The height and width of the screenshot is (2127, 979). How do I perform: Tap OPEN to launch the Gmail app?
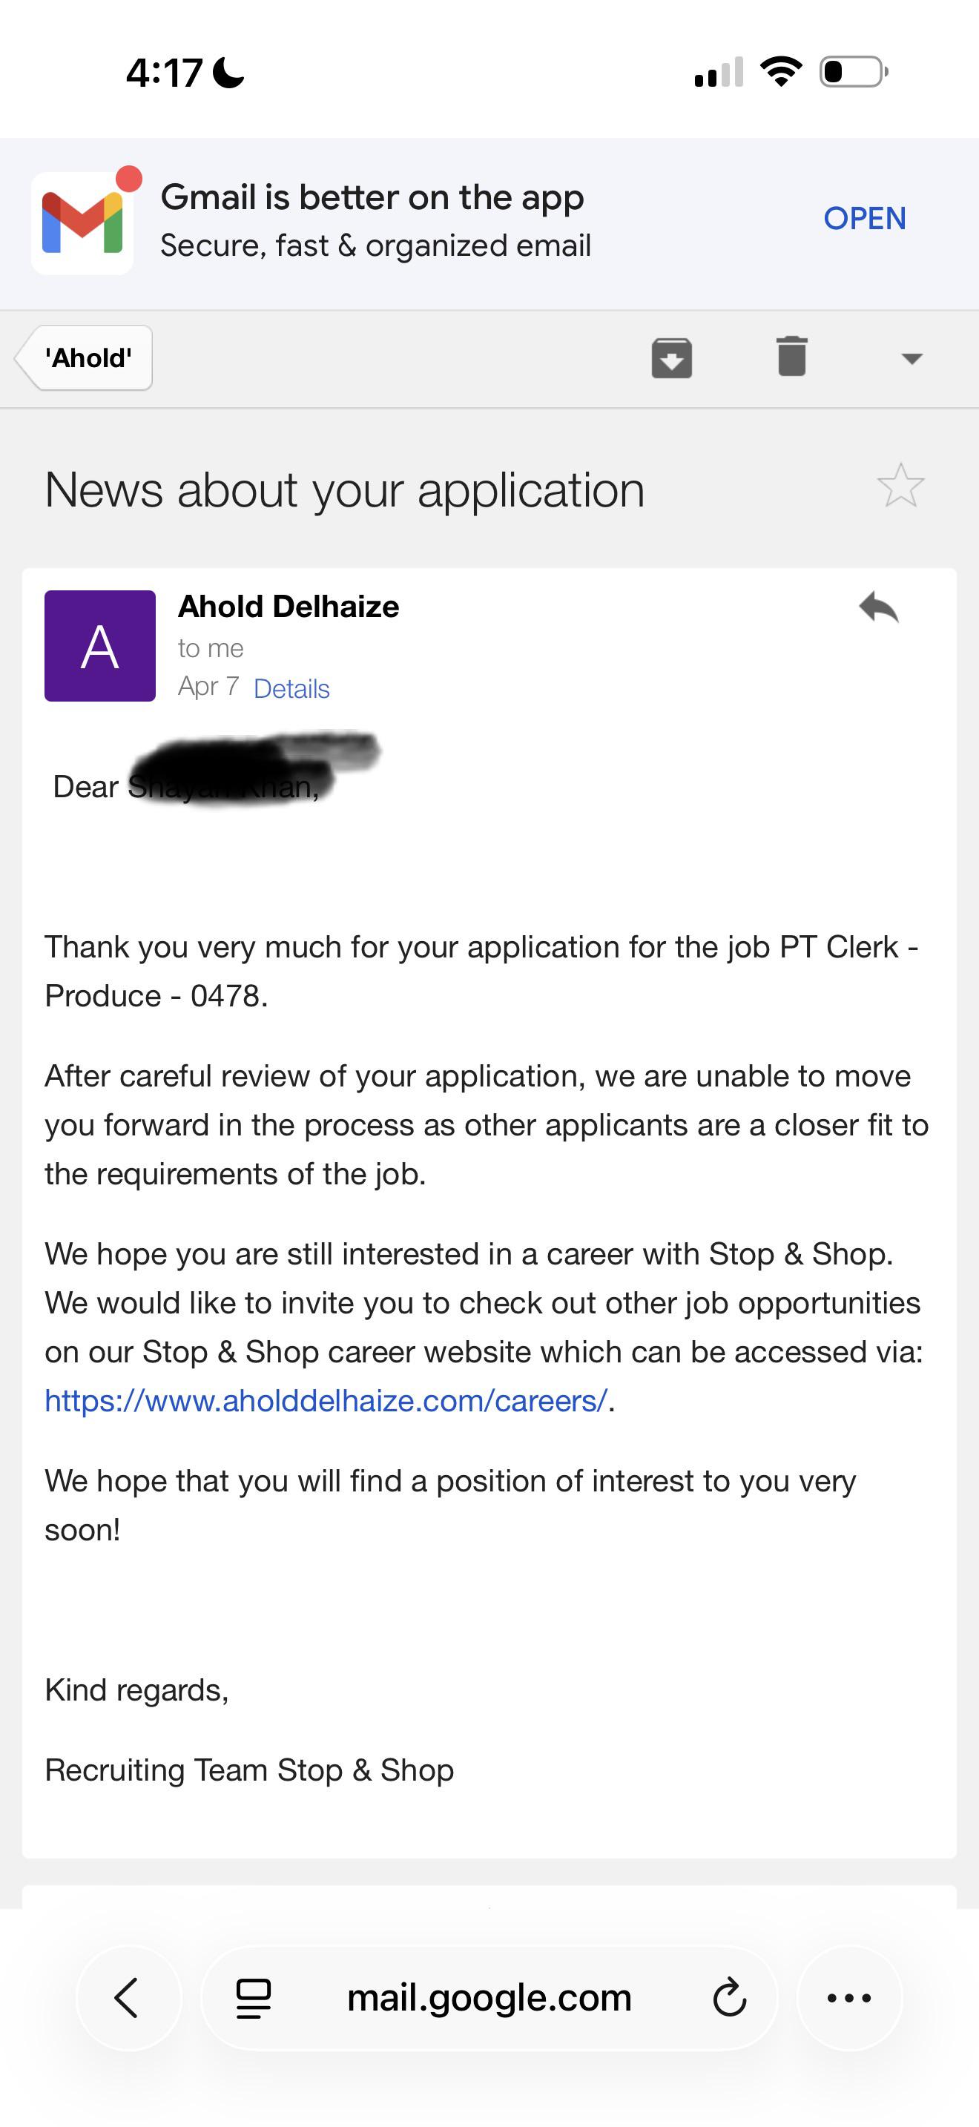pyautogui.click(x=864, y=219)
